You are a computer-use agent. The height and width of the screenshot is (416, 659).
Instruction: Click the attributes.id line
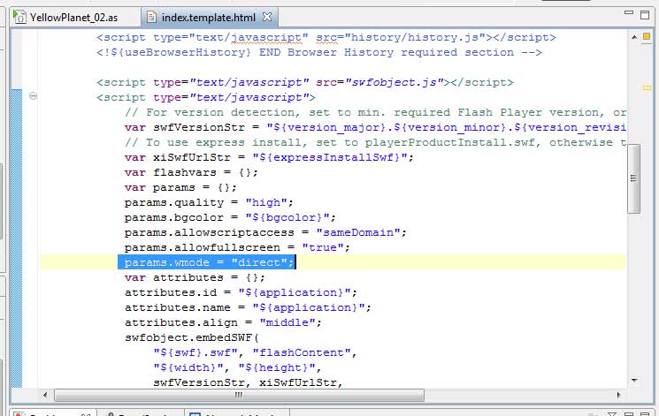pos(241,292)
